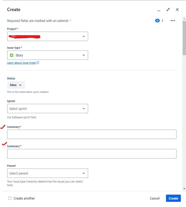Open the more options ellipsis menu

[x=173, y=20]
